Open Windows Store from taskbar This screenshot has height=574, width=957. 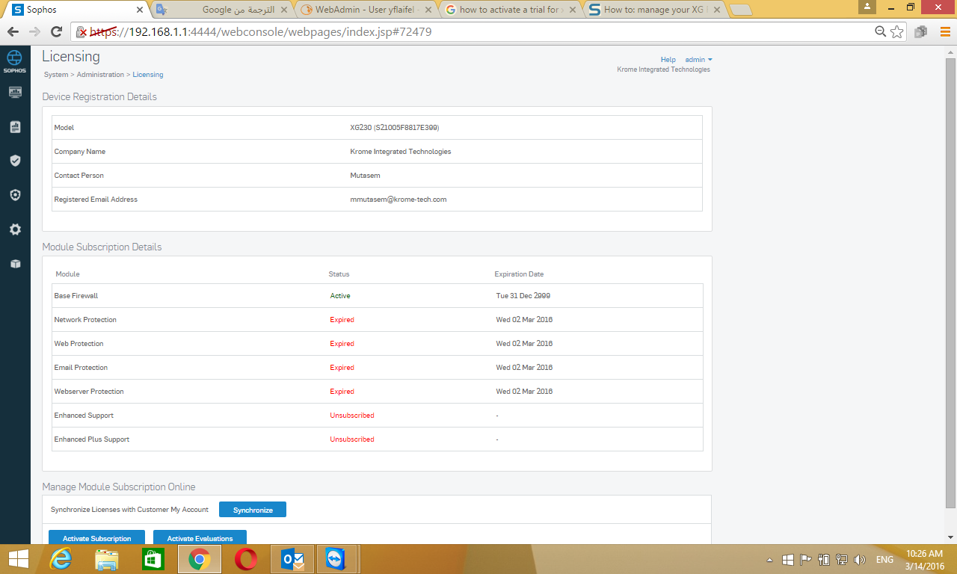click(153, 559)
